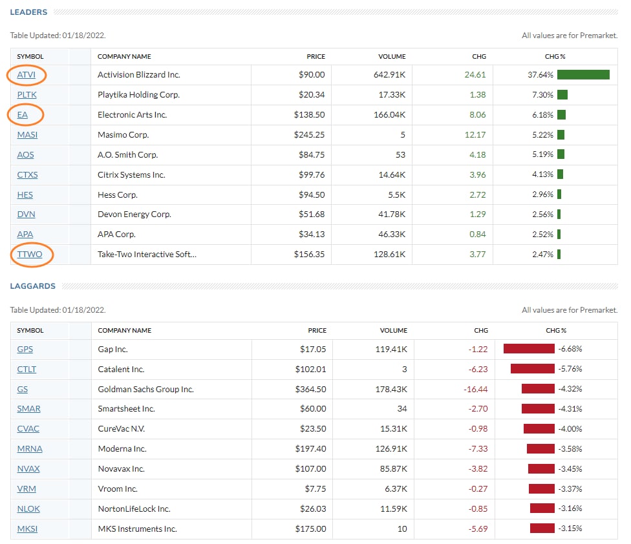
Task: Click the NVAX symbol link
Action: coord(29,469)
